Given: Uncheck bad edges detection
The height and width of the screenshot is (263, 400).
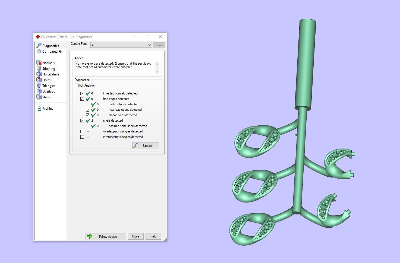Looking at the screenshot, I should click(82, 99).
